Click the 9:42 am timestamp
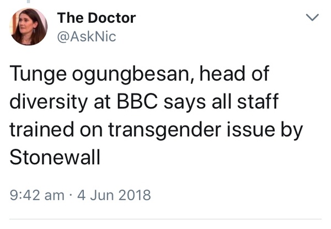331x229 pixels. (x=38, y=195)
